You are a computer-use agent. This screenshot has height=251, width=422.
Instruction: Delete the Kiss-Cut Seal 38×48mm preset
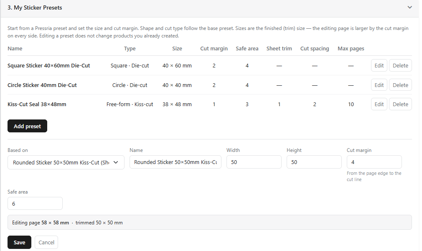click(400, 104)
